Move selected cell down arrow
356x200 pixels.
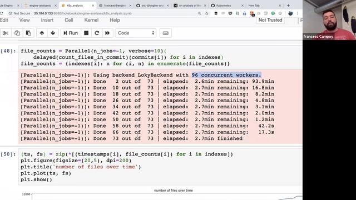pos(53,33)
